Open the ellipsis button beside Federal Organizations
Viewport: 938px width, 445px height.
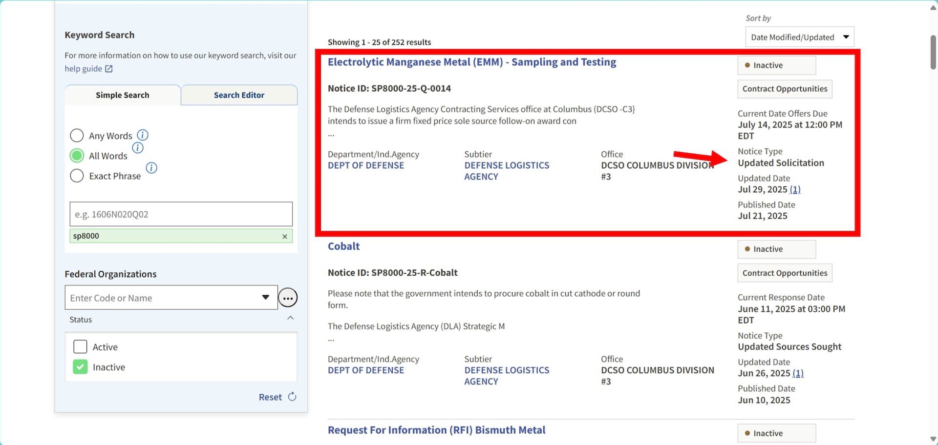point(288,298)
